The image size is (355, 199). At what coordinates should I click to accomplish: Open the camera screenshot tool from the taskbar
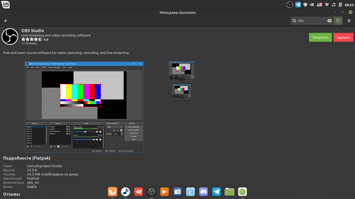[x=177, y=192]
